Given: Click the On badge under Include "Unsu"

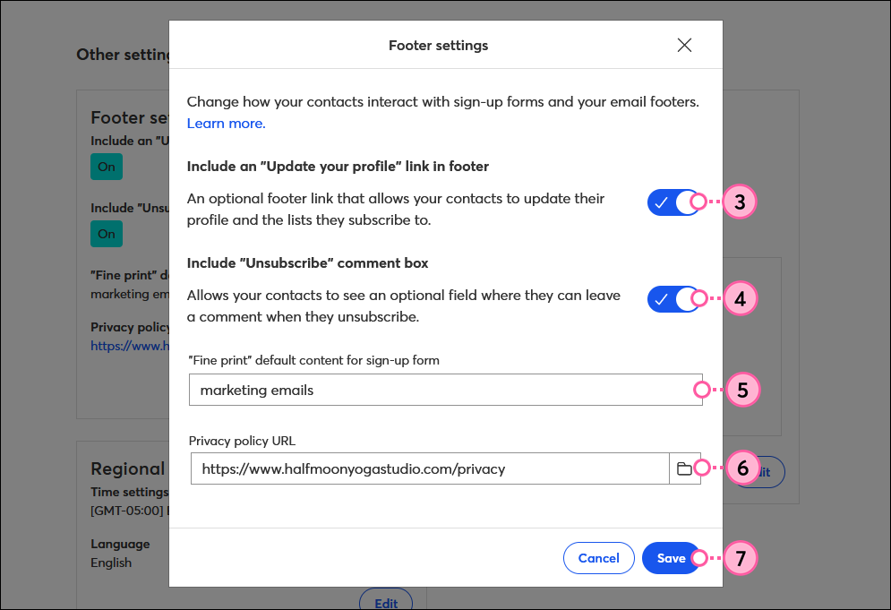Looking at the screenshot, I should click(107, 234).
